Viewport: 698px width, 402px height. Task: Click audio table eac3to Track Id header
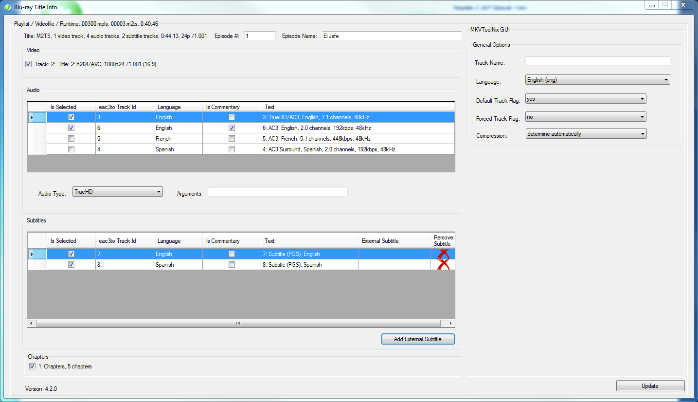point(125,107)
